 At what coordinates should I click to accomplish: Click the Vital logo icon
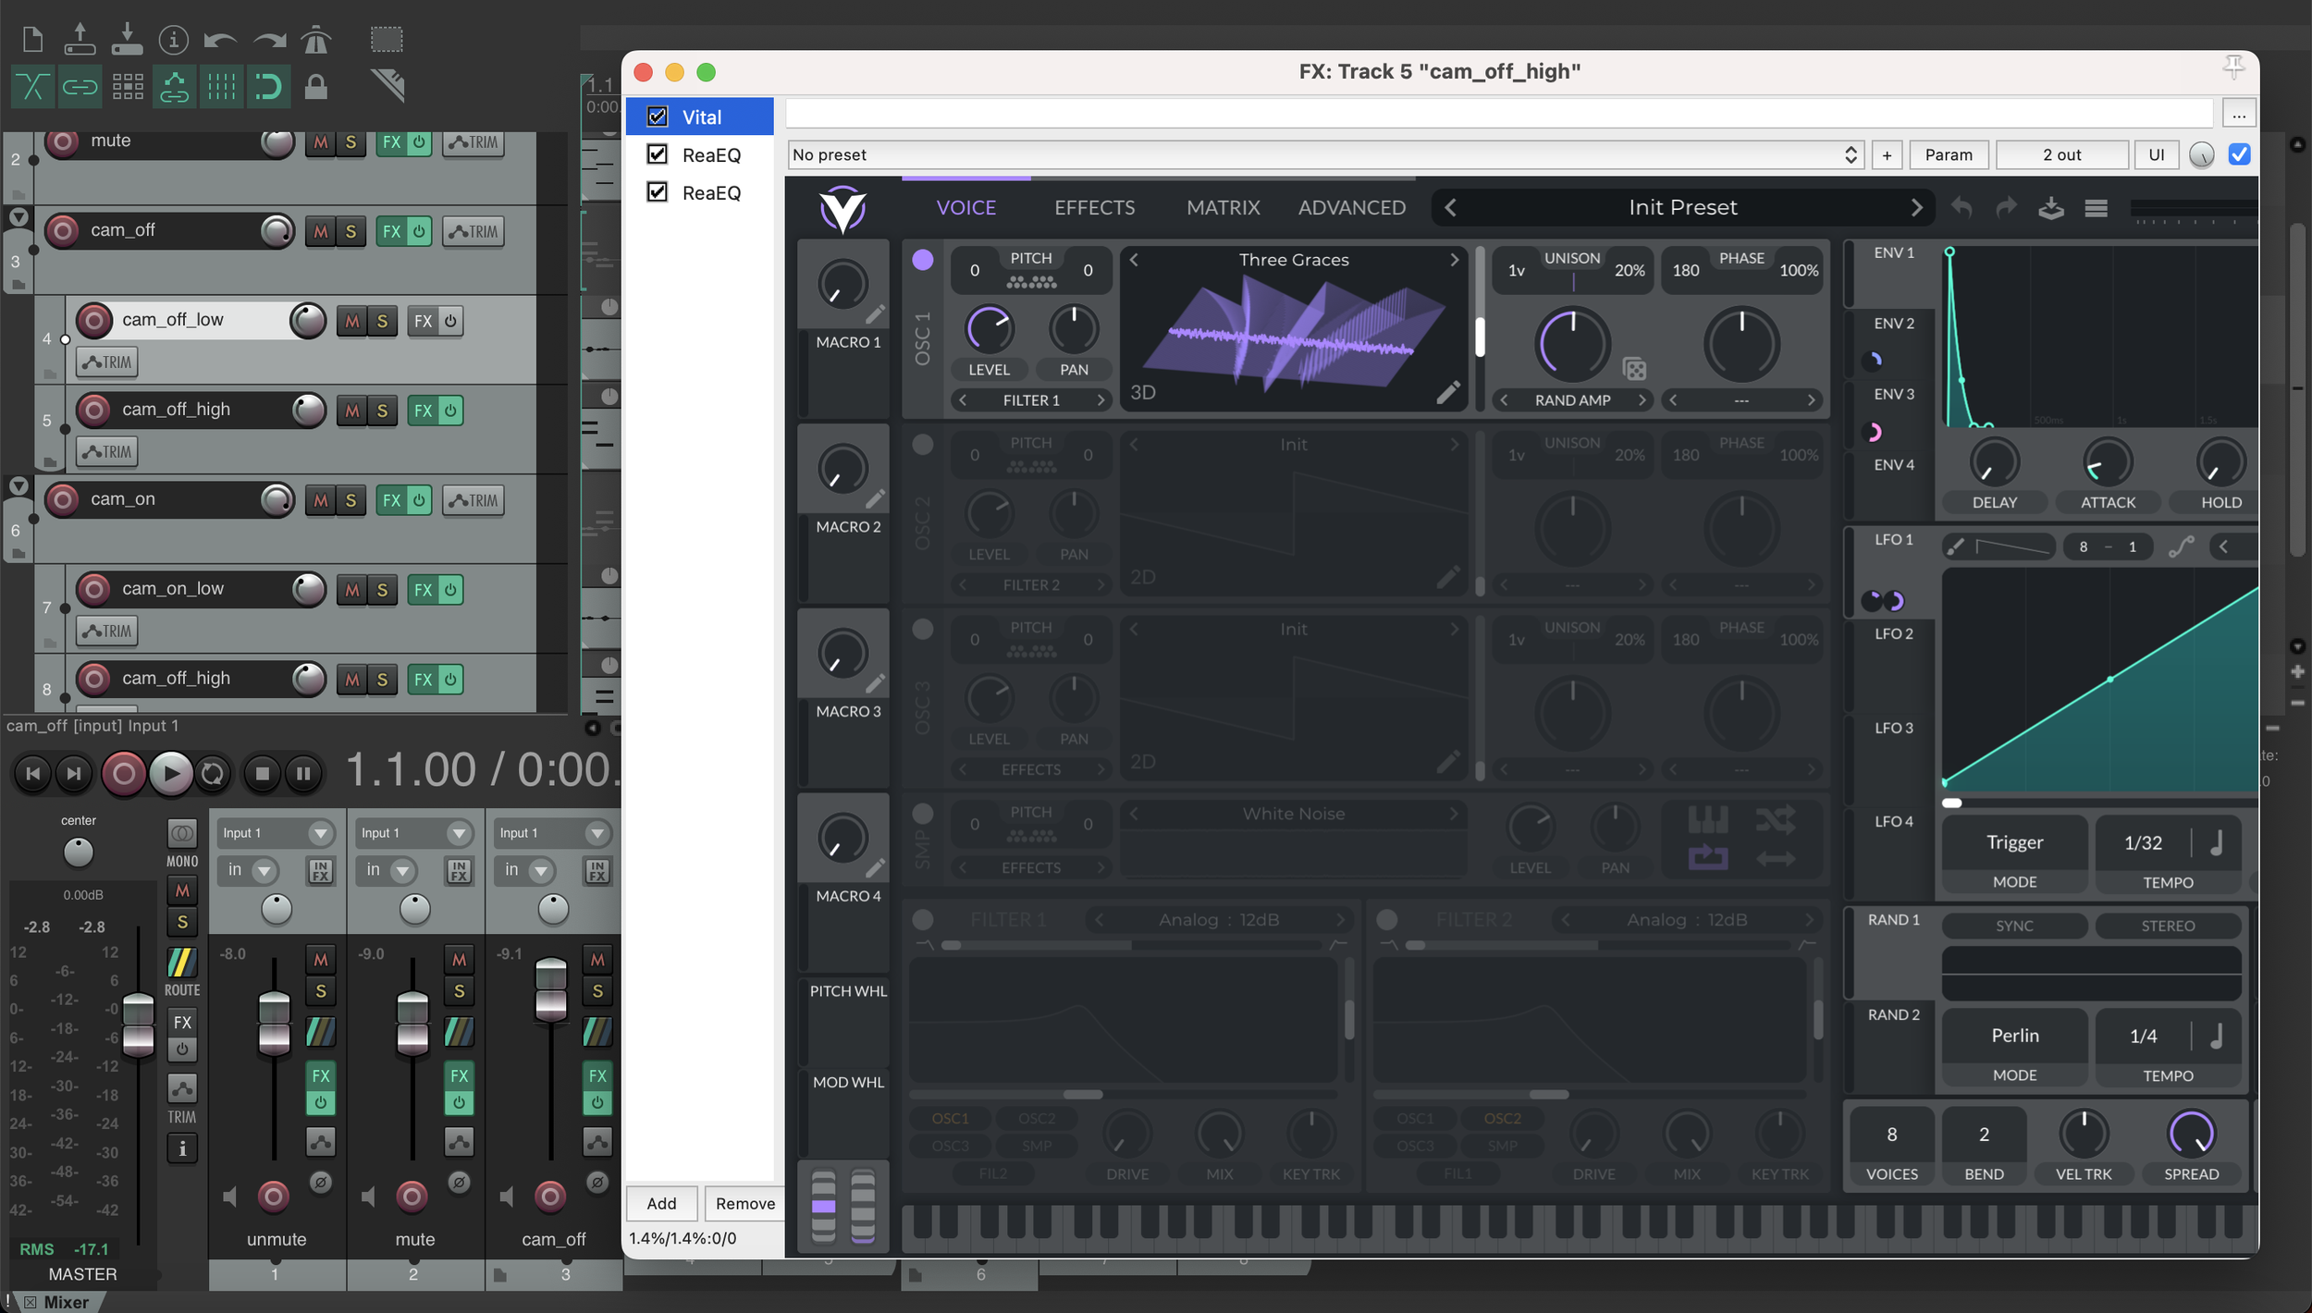pyautogui.click(x=842, y=208)
